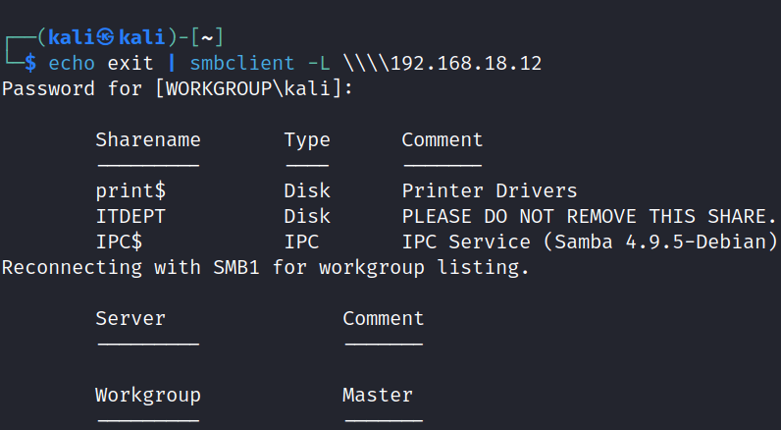781x430 pixels.
Task: Click the Workgroup column header
Action: point(147,396)
